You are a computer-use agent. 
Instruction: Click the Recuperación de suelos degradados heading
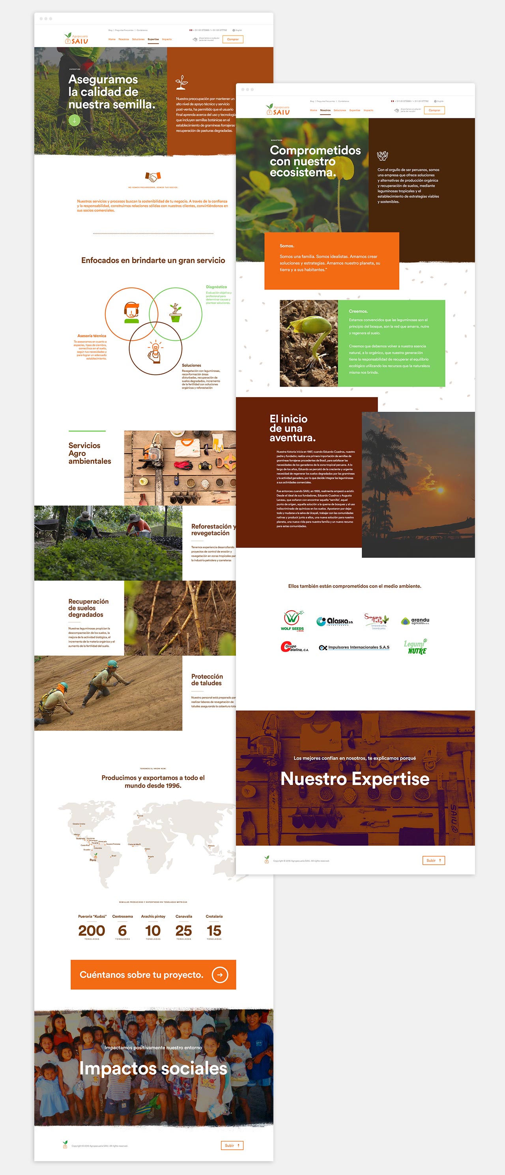88,608
